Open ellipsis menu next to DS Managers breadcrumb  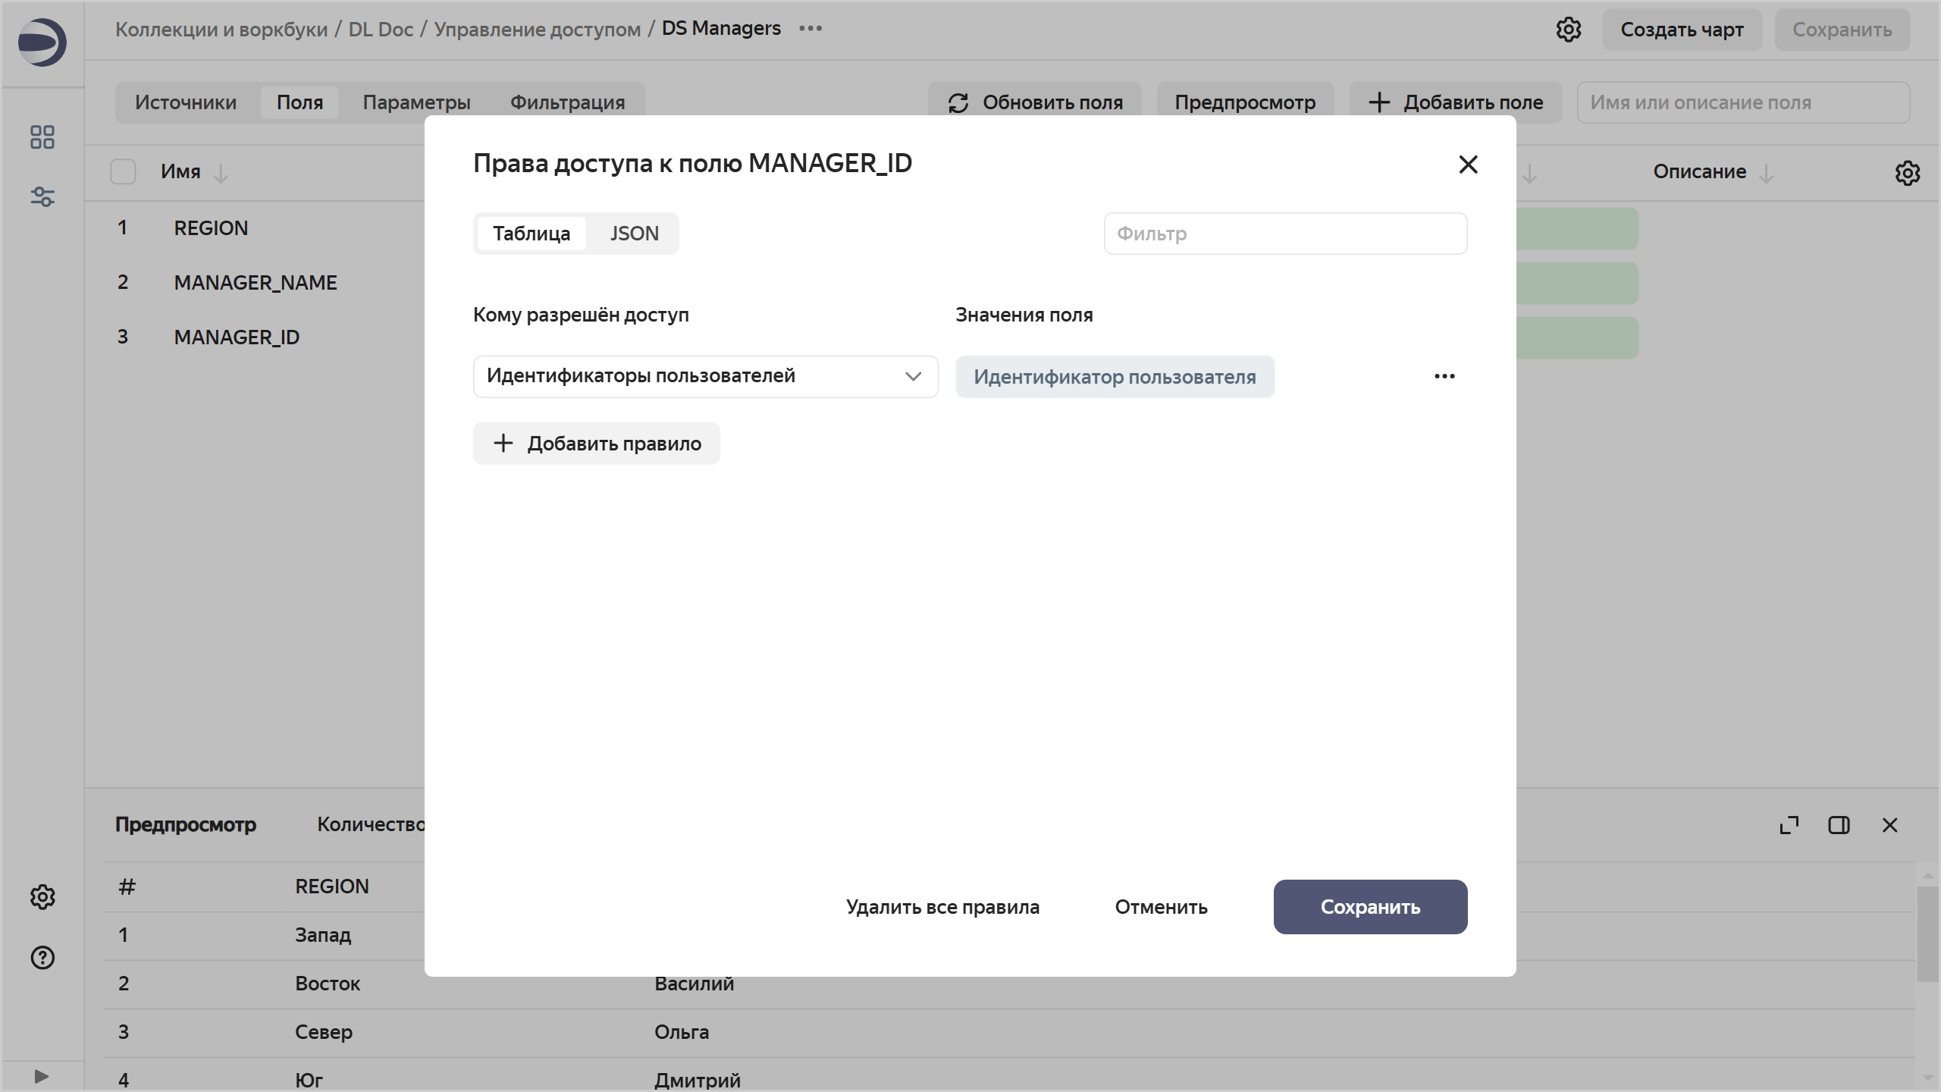pos(811,29)
